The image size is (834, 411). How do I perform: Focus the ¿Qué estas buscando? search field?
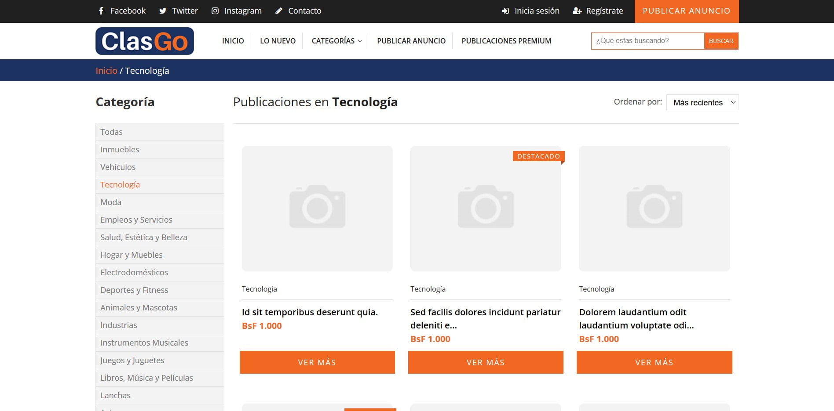[x=647, y=41]
